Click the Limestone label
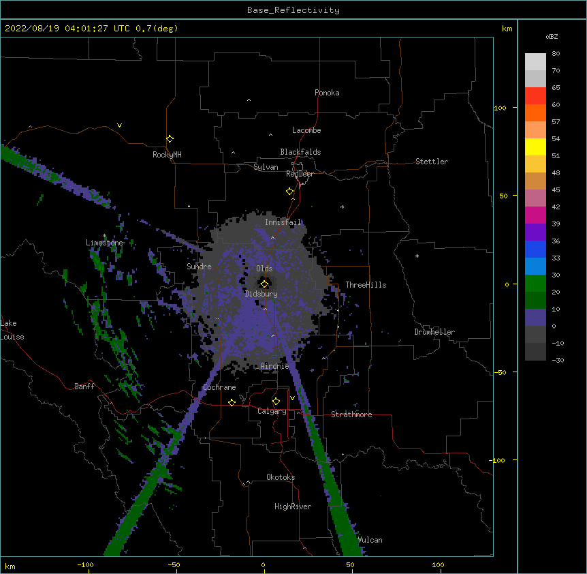587x574 pixels. (104, 243)
